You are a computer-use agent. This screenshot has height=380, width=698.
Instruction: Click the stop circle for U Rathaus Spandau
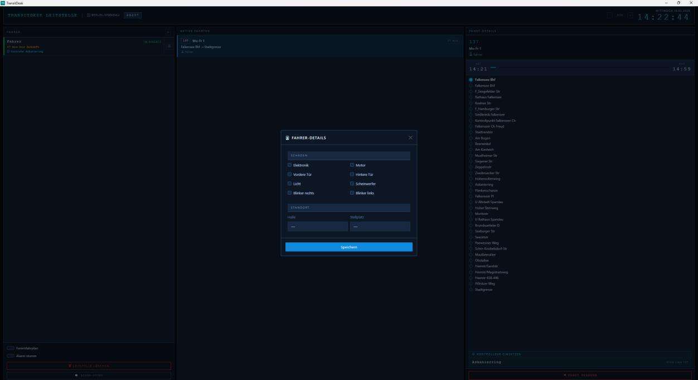point(471,219)
